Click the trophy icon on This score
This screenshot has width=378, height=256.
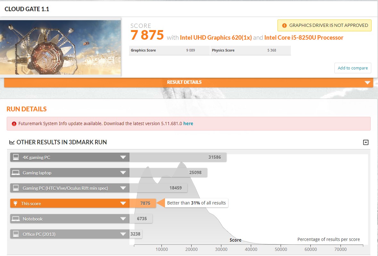pos(15,203)
